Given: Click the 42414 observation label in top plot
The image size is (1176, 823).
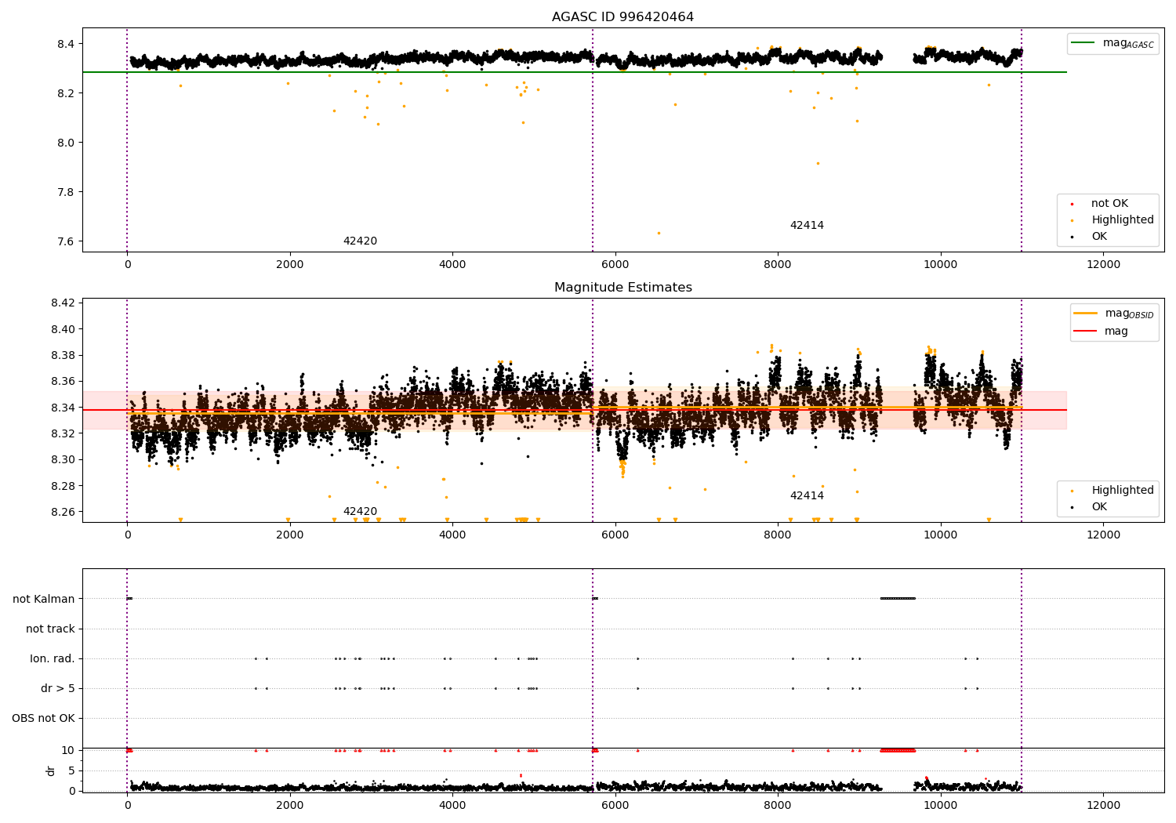Looking at the screenshot, I should [807, 226].
